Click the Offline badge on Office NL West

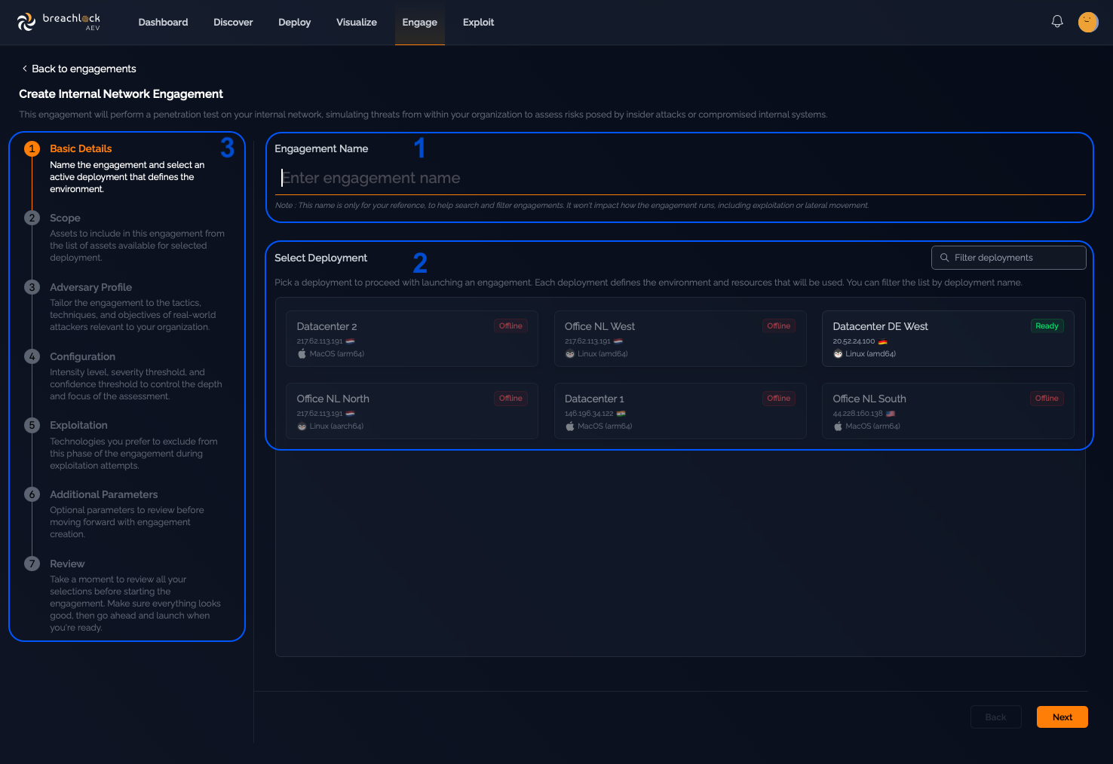click(779, 326)
